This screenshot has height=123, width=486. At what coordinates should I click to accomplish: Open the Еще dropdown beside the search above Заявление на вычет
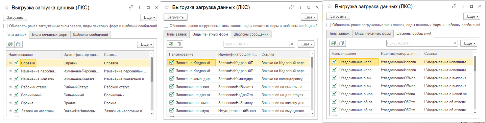point(306,44)
